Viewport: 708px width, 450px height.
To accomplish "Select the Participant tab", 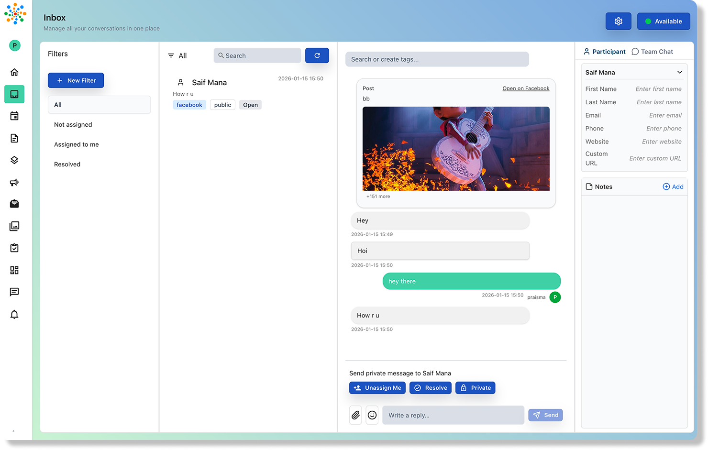I will coord(604,51).
